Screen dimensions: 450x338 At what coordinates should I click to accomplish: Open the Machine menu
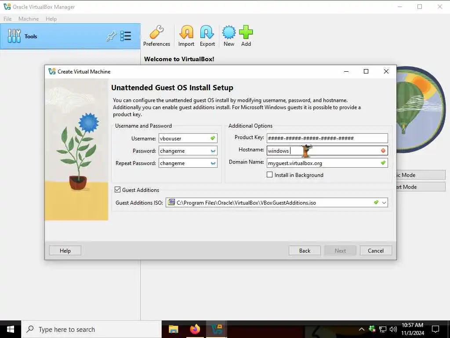(x=29, y=18)
